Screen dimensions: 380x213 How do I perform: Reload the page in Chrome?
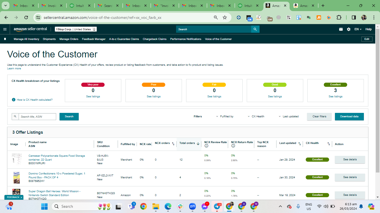pos(26,17)
